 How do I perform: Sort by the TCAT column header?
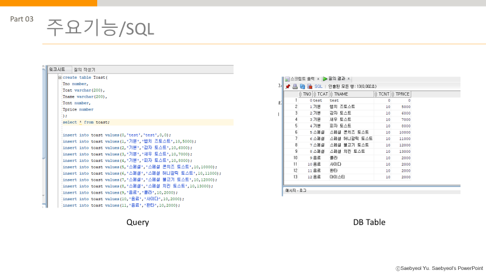tap(321, 94)
